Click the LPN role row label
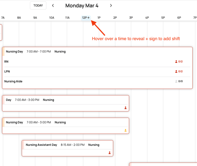 click(x=7, y=72)
